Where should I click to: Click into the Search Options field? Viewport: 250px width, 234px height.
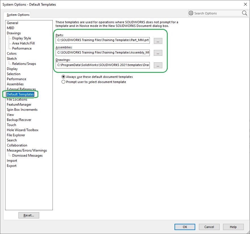(217, 13)
